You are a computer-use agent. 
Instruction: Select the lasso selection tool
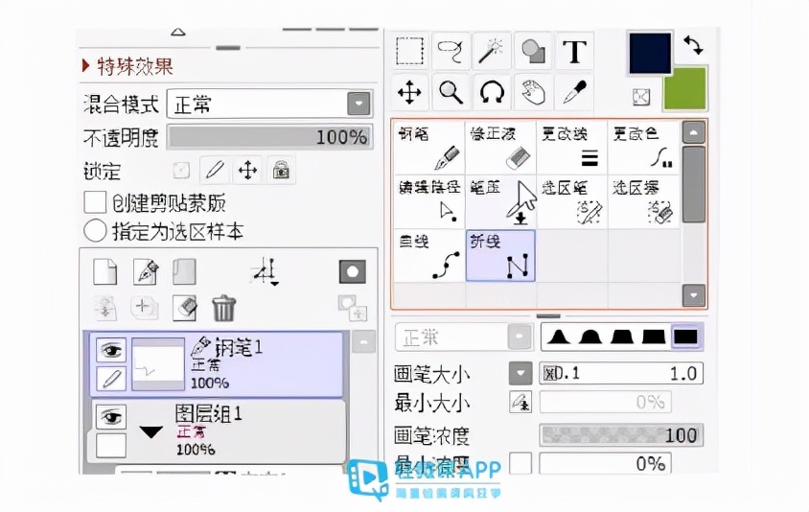pyautogui.click(x=451, y=51)
